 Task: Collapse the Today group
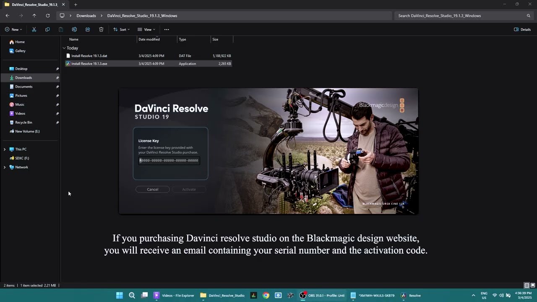(64, 48)
